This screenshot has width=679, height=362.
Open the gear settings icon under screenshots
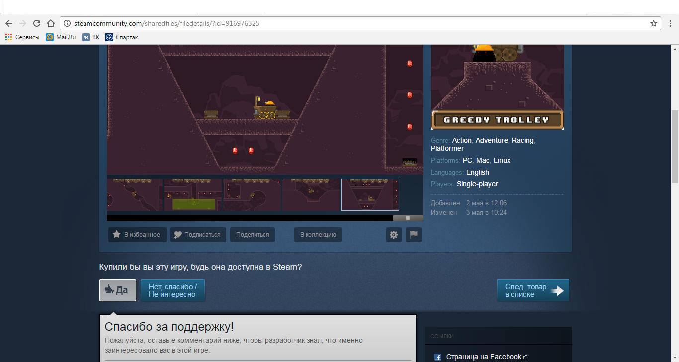coord(394,235)
